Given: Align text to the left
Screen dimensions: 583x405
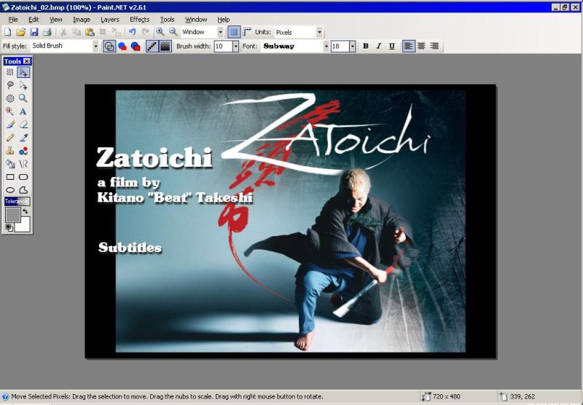Looking at the screenshot, I should [x=408, y=46].
